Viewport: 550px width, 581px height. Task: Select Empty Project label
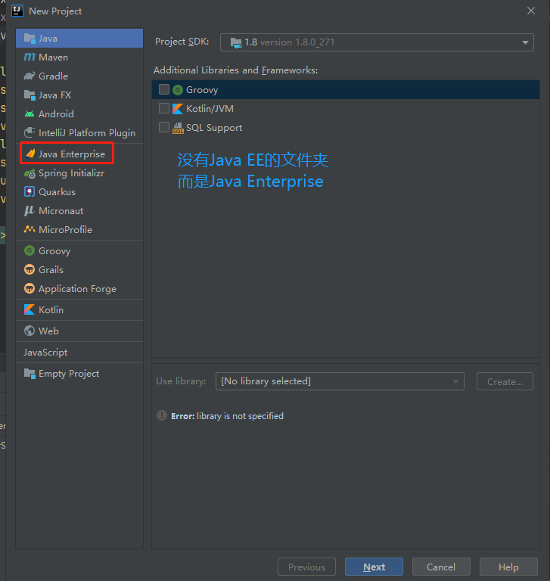pos(69,374)
